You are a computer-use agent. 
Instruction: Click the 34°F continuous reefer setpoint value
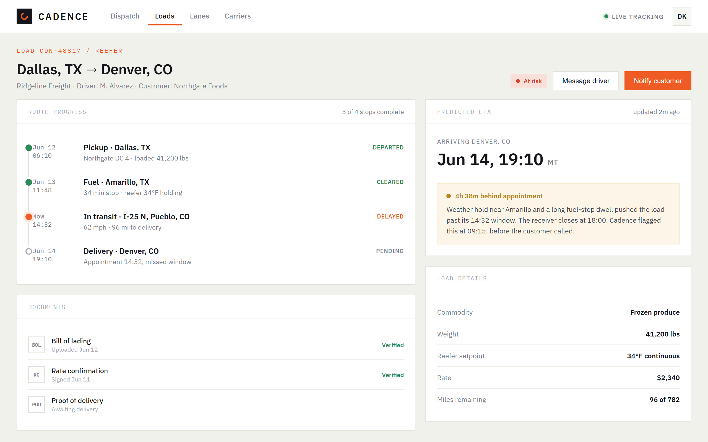[x=653, y=356]
